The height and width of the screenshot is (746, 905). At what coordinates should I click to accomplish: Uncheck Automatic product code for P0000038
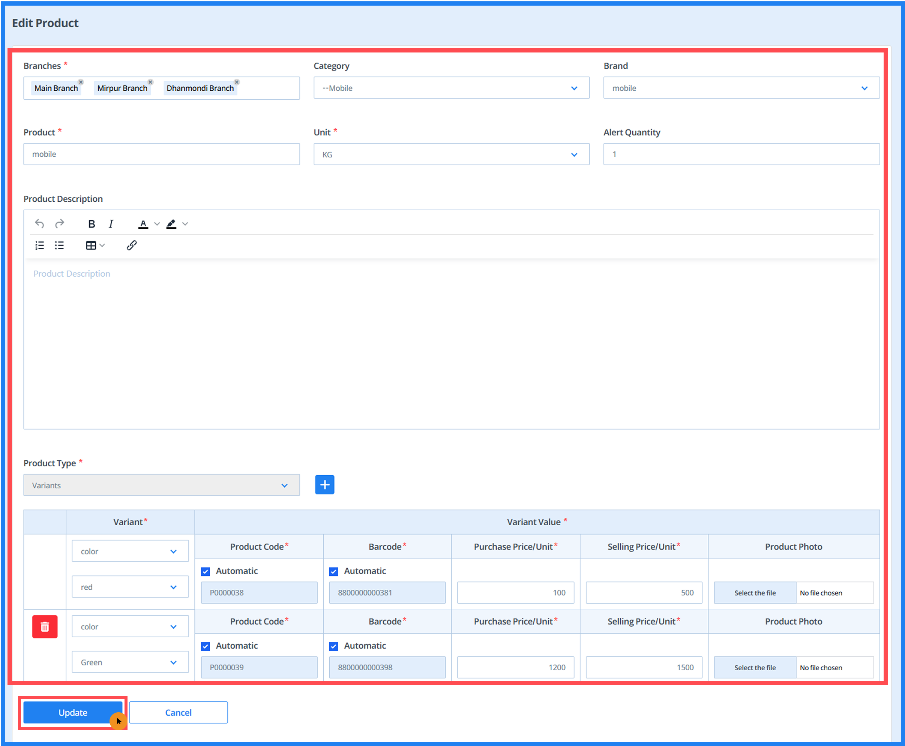click(x=206, y=572)
